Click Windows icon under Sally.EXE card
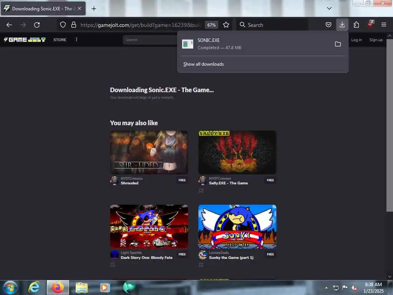Screen dimensions: 393x295 201,191
